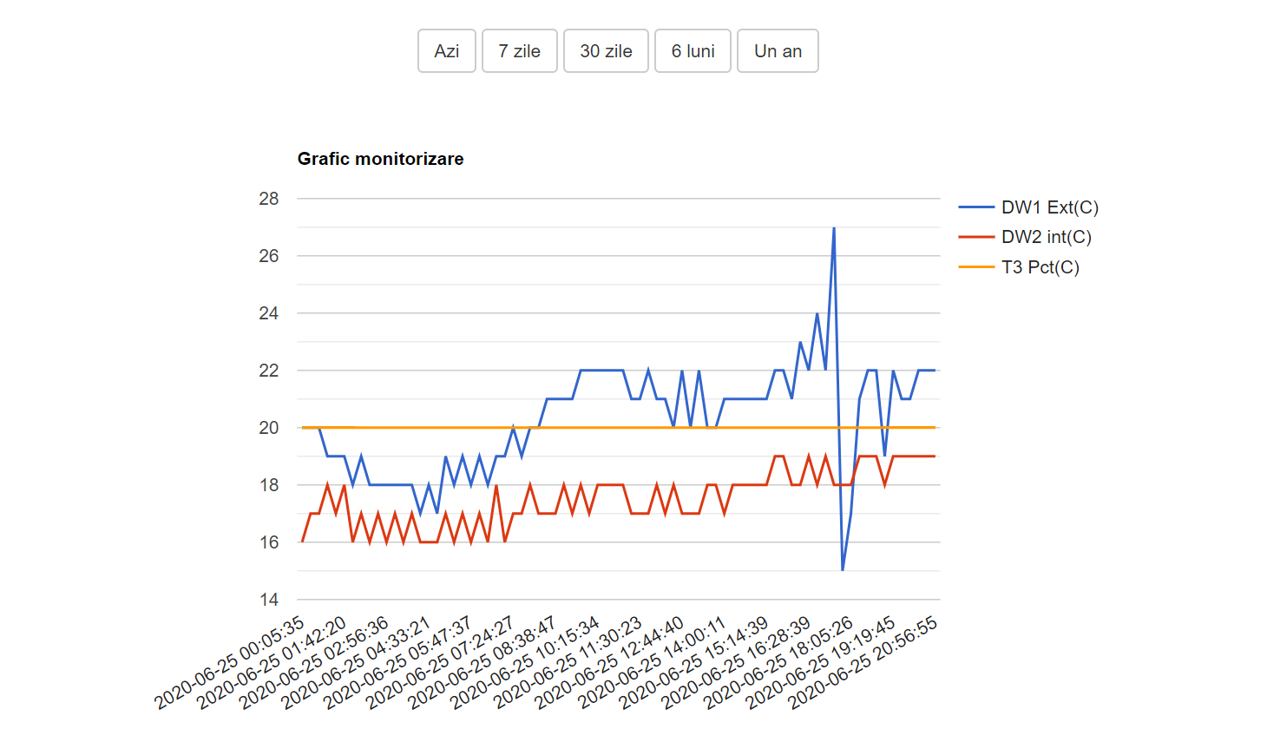Click the "Grafic monitorizare" chart title
Viewport: 1267px width, 729px height.
(380, 159)
